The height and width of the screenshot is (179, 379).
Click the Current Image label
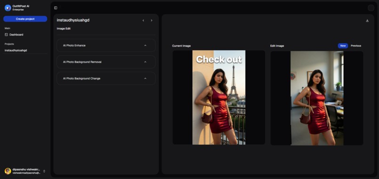(182, 46)
